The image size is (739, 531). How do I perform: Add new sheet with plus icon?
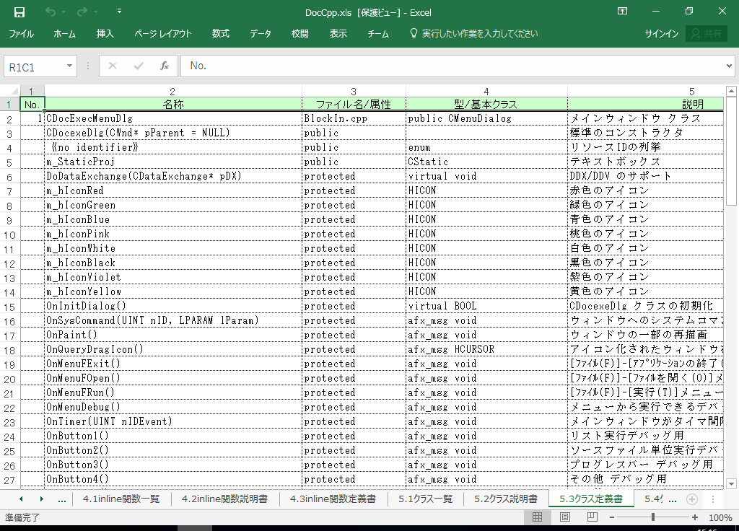(x=691, y=499)
